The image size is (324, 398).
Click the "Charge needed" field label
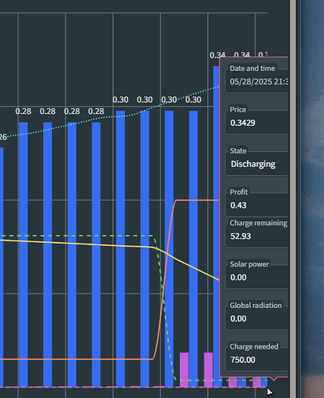pos(254,346)
